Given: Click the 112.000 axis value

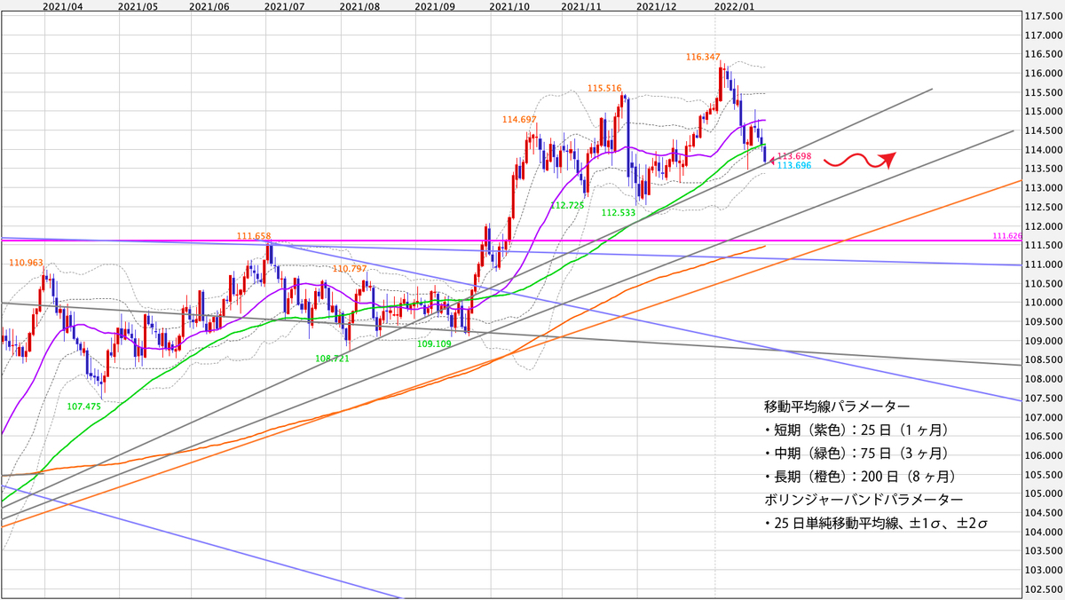Looking at the screenshot, I should [x=1042, y=226].
